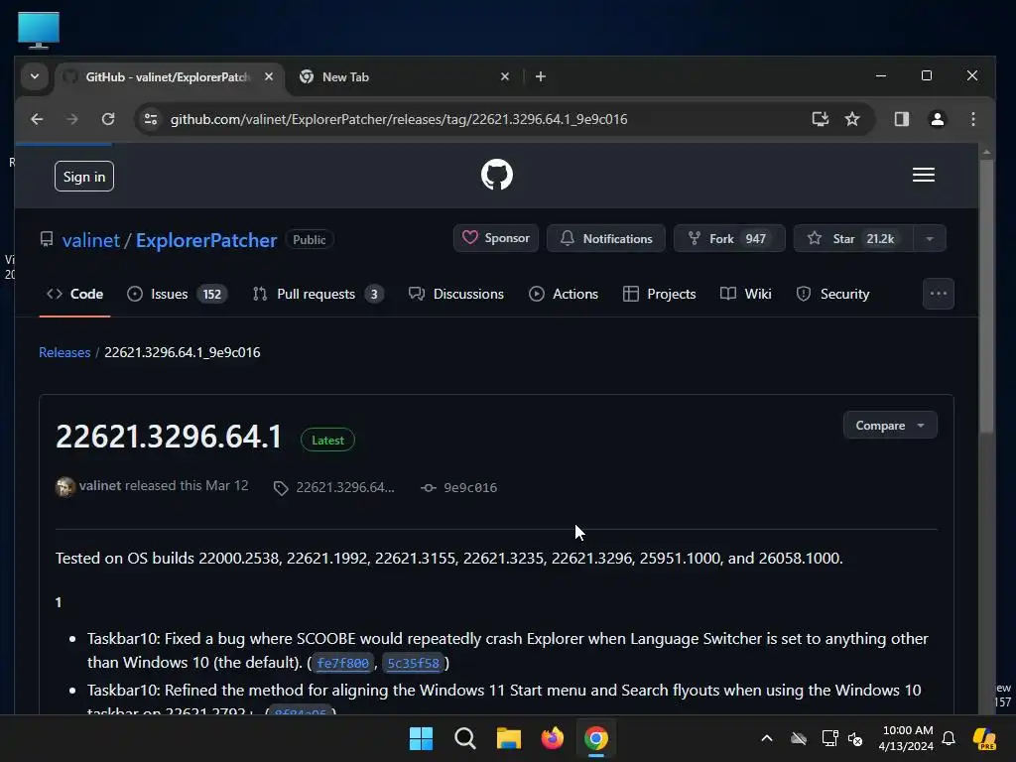Bookmark this page with the star icon

[x=852, y=119]
